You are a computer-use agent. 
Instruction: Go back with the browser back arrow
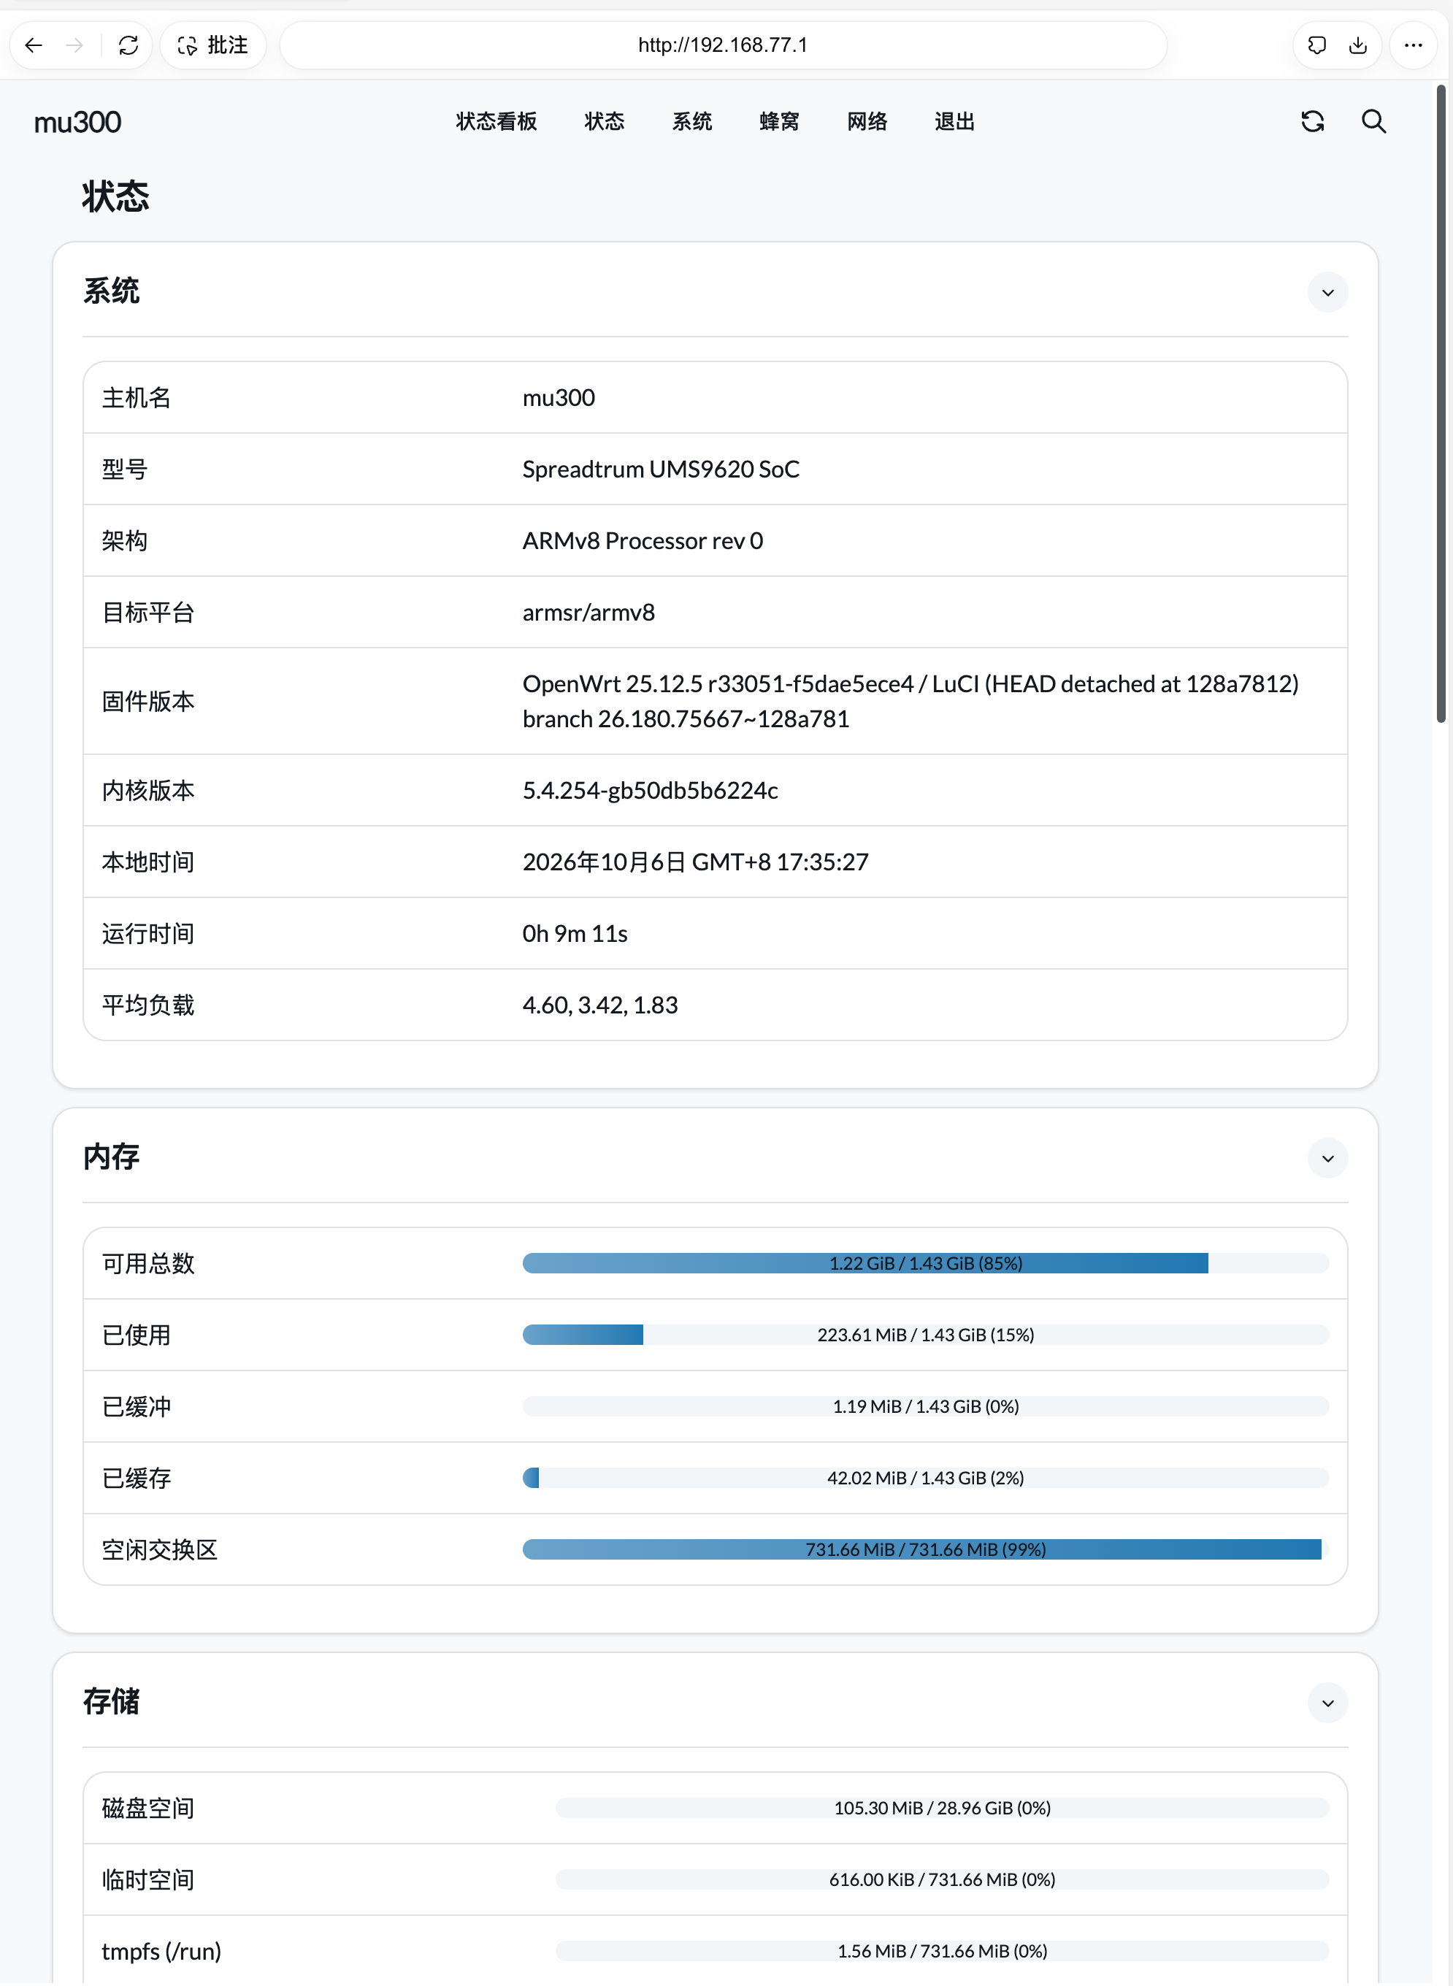click(x=34, y=45)
